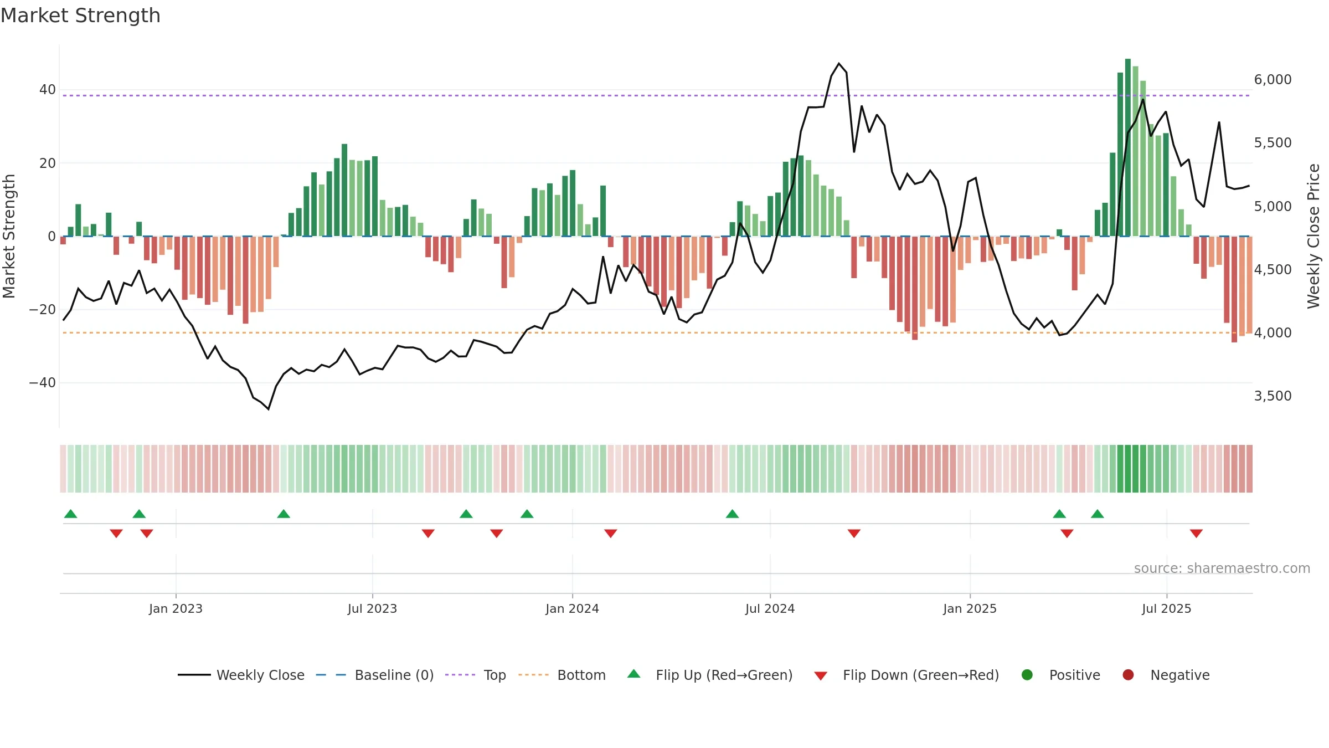Click the −40 market strength axis label

click(x=42, y=383)
